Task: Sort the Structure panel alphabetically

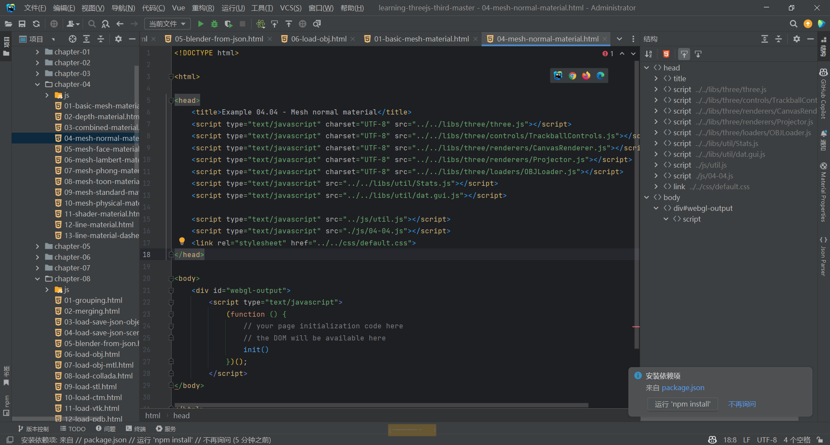Action: point(648,54)
